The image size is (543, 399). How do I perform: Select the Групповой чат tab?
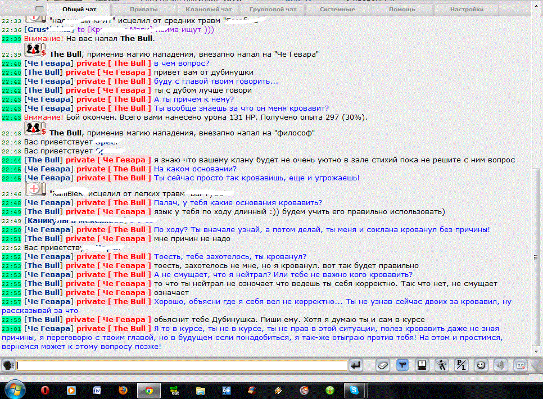tap(273, 10)
